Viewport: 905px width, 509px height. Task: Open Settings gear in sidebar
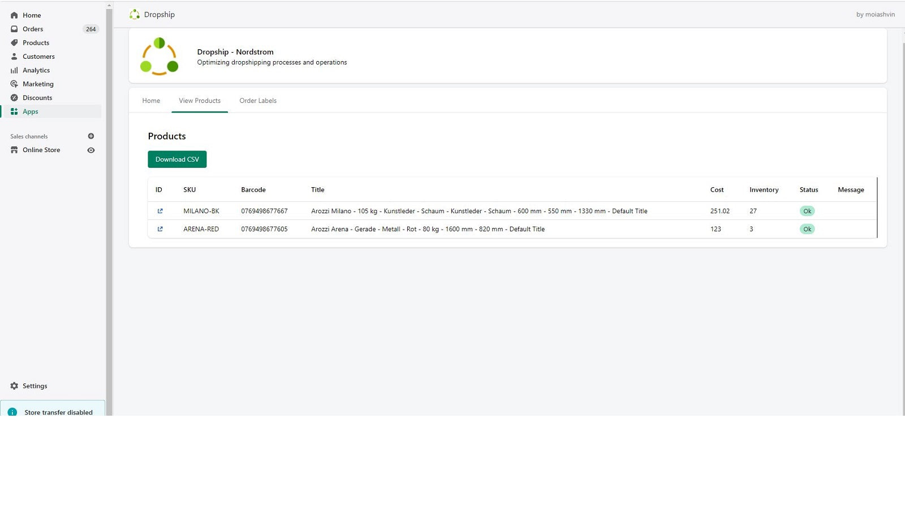pyautogui.click(x=14, y=386)
